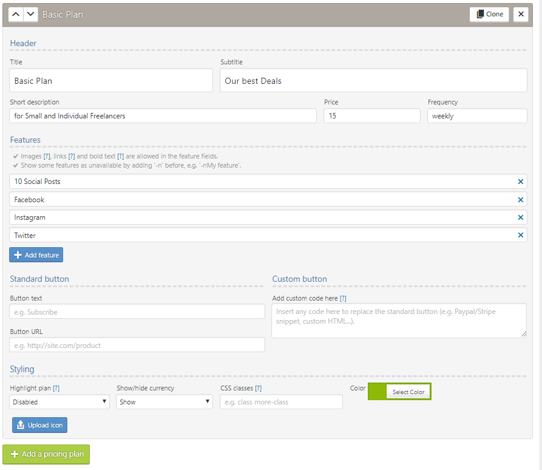Open the custom code [?] help link

pos(343,298)
